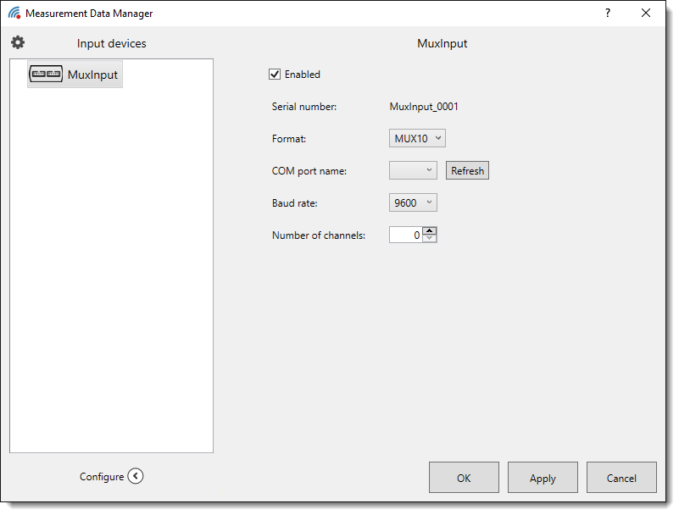The height and width of the screenshot is (515, 679).
Task: Cancel the dialog changes
Action: 621,478
